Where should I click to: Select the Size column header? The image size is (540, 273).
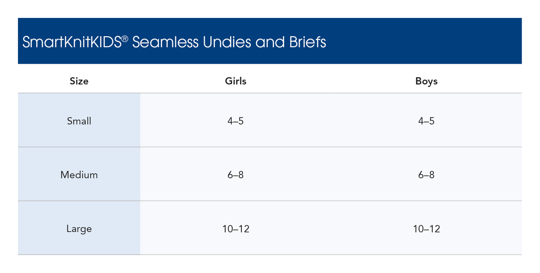(x=79, y=81)
